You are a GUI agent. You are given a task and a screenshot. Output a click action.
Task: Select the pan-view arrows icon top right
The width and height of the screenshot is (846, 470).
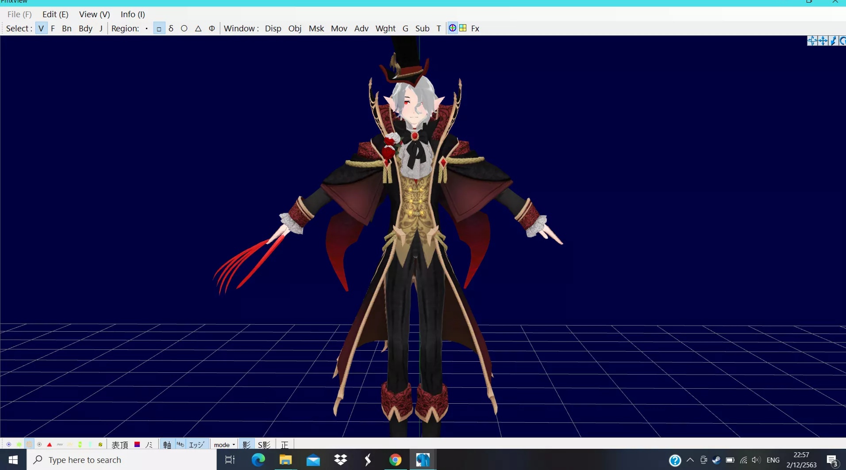point(823,41)
